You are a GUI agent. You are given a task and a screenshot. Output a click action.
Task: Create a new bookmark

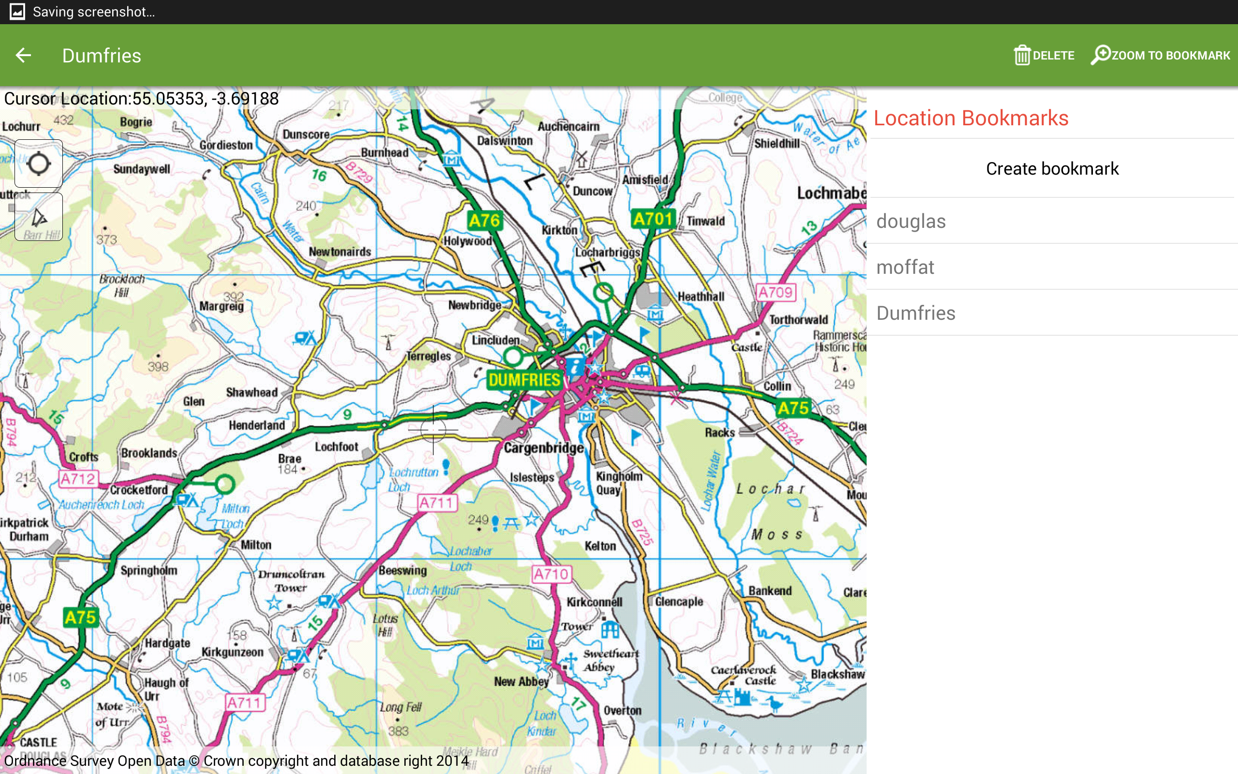click(1052, 168)
